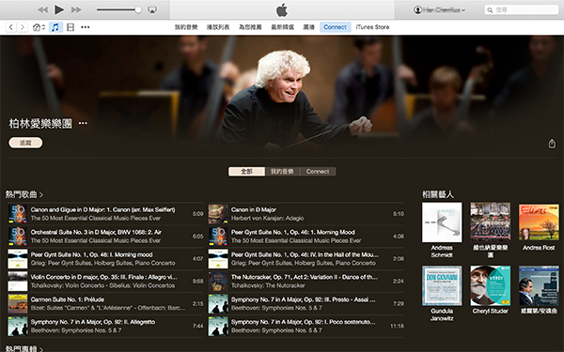This screenshot has height=352, width=564.
Task: Open the home library dropdown
Action: [x=39, y=27]
